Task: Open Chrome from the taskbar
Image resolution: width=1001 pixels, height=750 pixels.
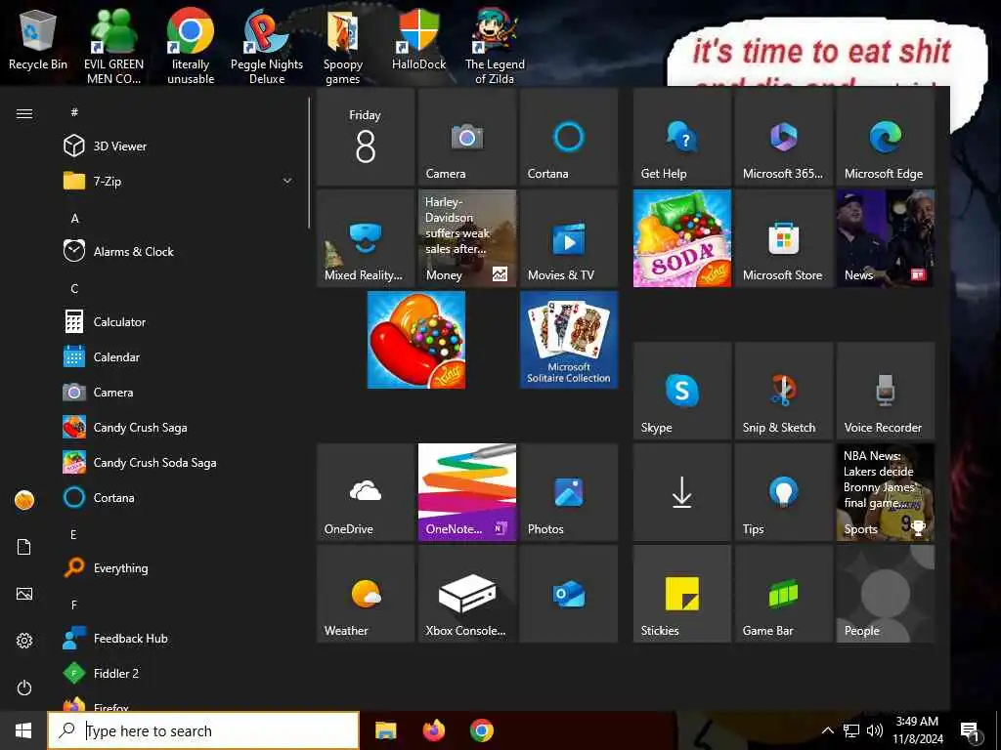Action: point(481,730)
